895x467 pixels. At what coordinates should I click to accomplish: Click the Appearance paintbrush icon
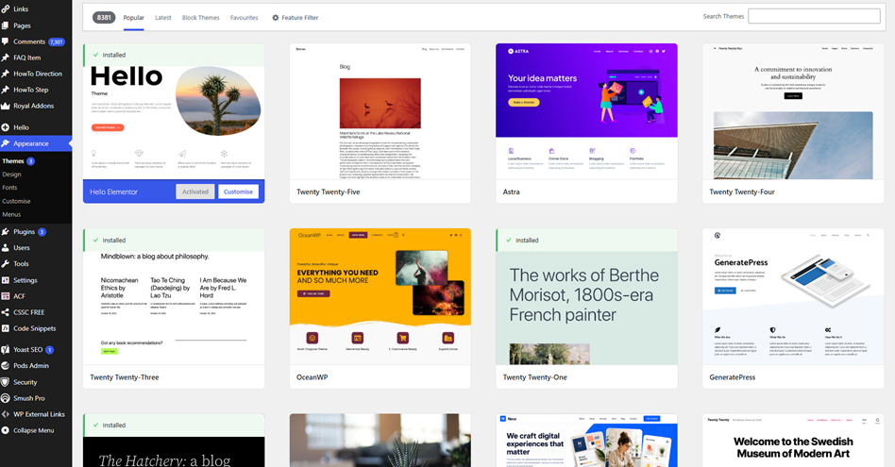click(x=6, y=143)
